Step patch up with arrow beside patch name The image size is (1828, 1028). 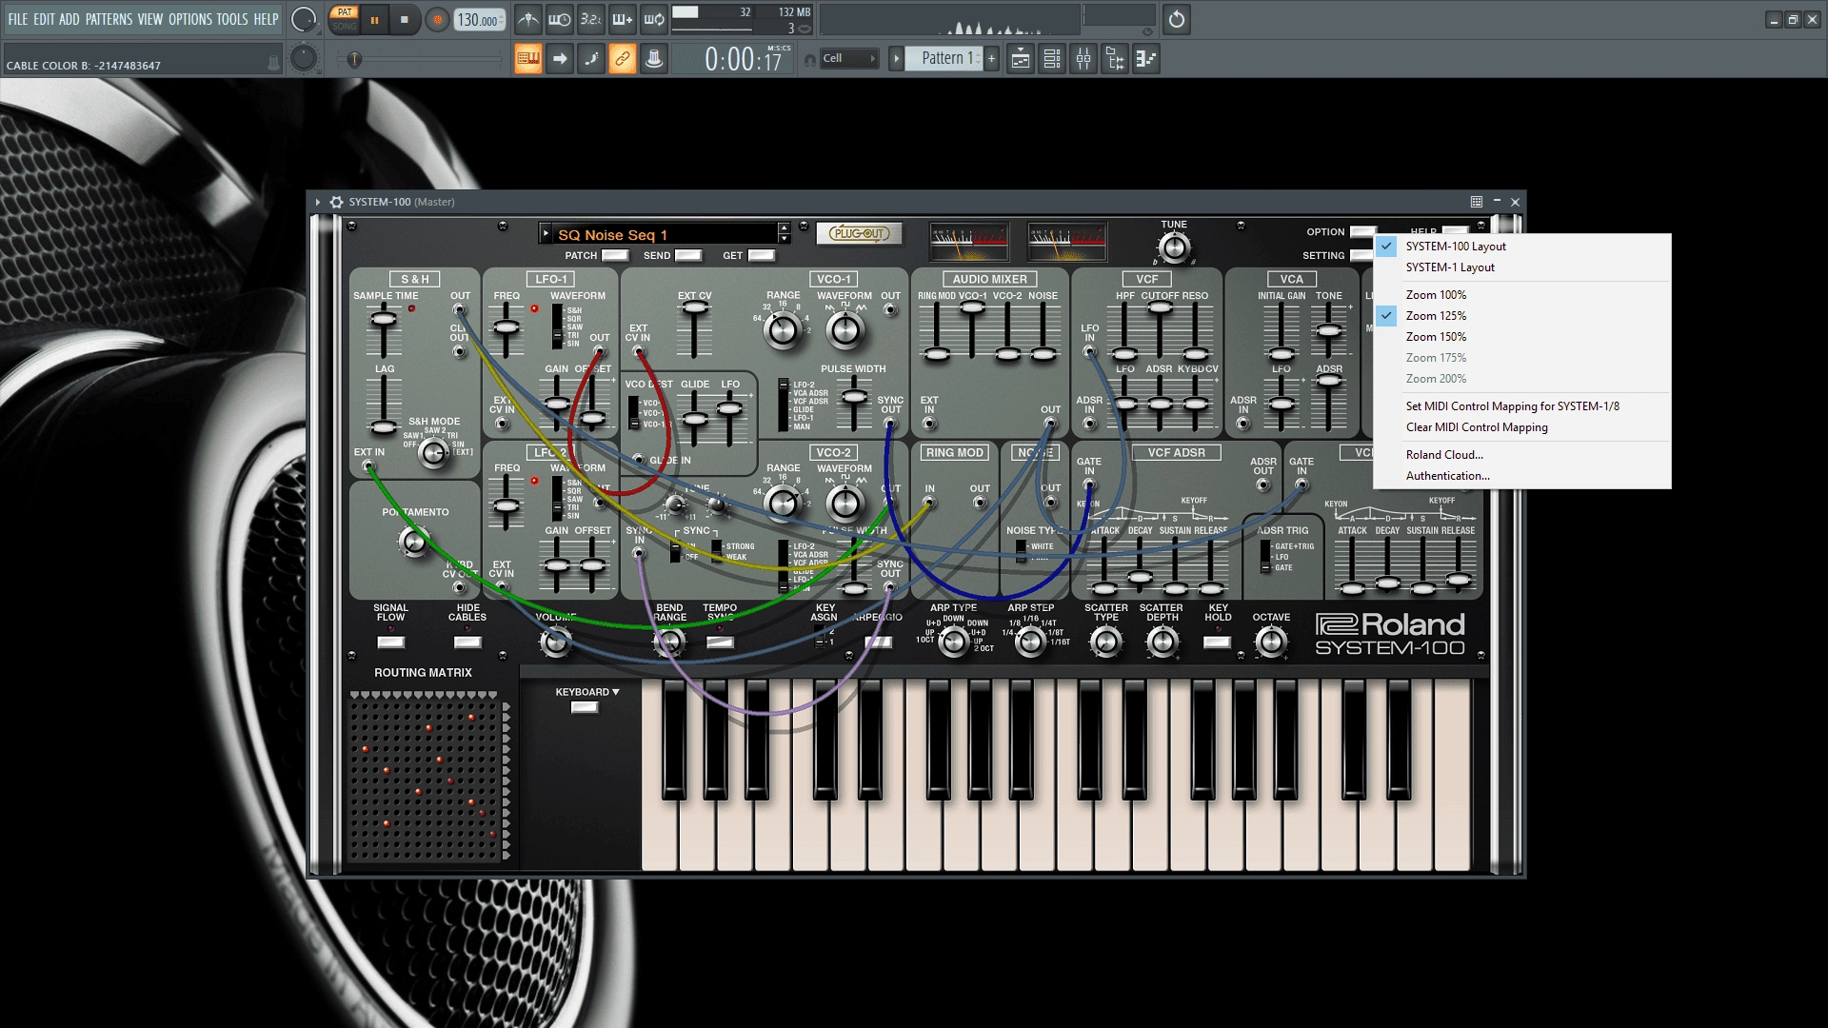[784, 228]
